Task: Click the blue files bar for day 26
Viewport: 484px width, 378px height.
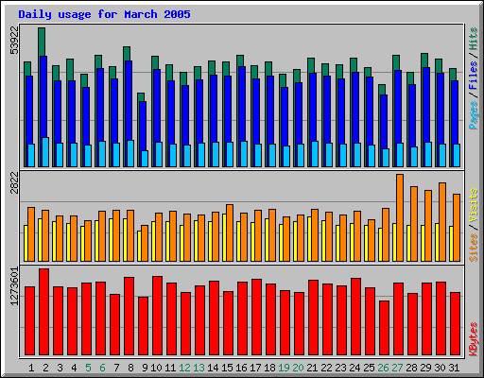Action: point(384,122)
